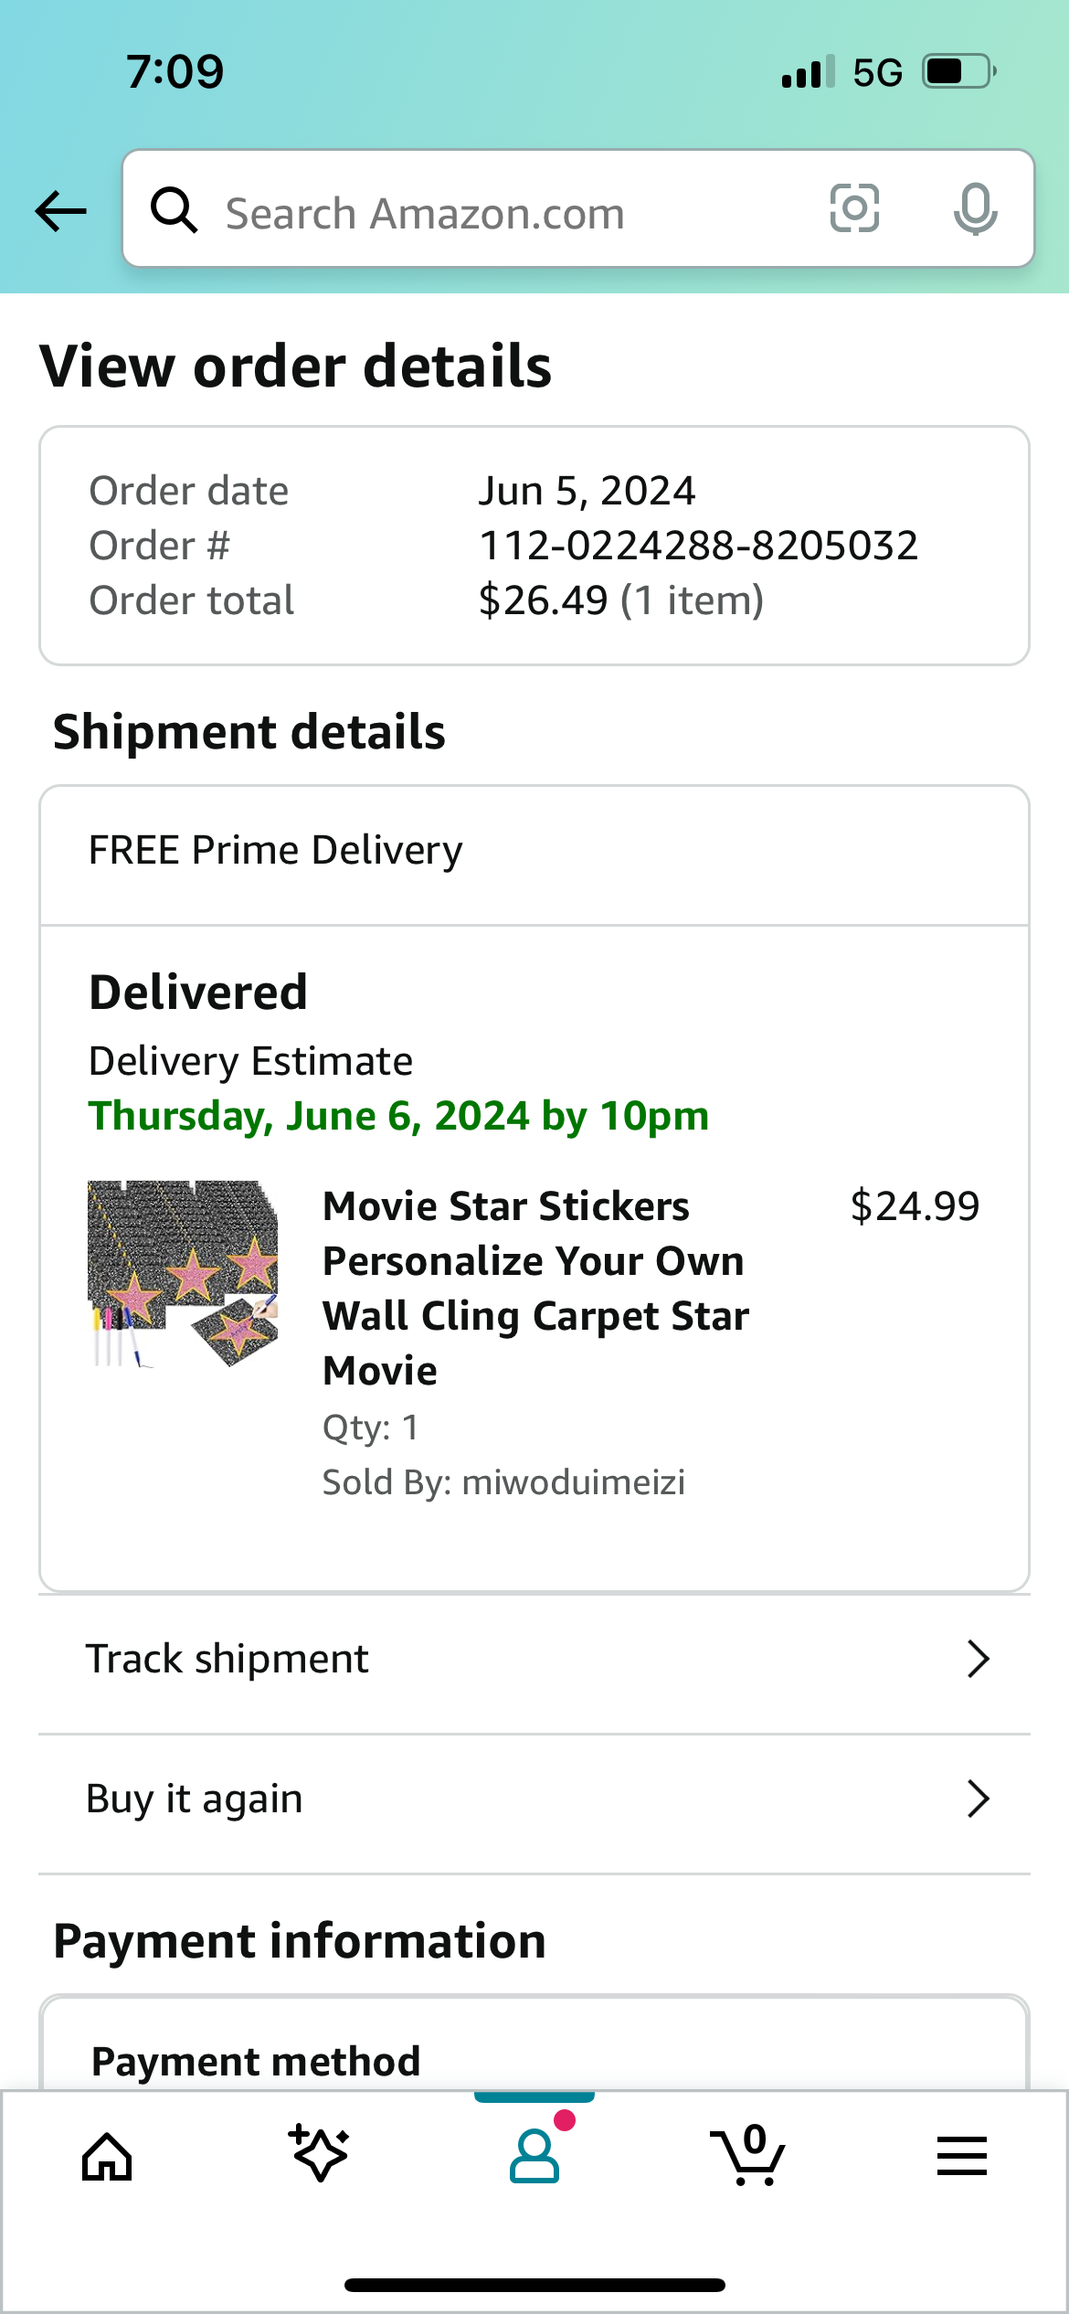
Task: Expand the Buy it again chevron
Action: [x=978, y=1799]
